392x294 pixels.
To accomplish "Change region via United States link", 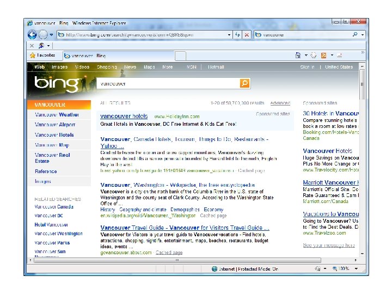I will click(339, 67).
